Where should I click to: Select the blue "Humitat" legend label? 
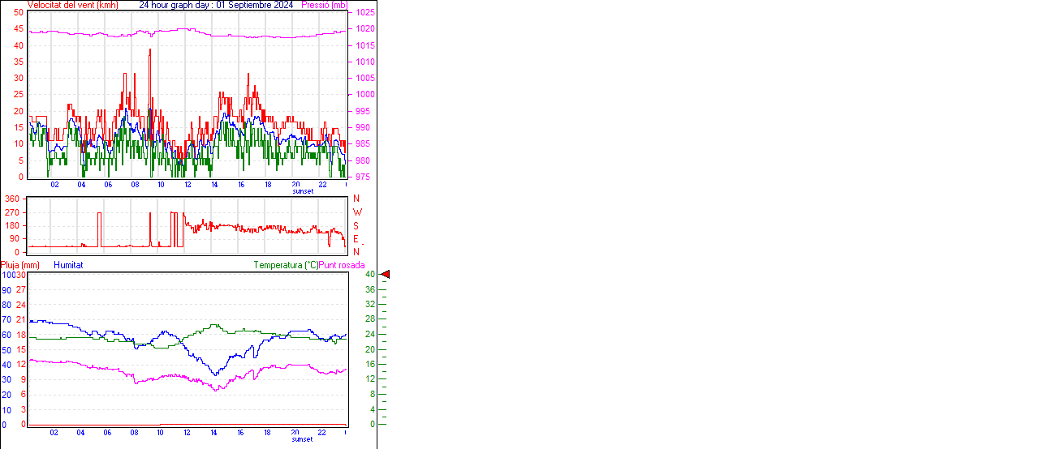[x=68, y=265]
